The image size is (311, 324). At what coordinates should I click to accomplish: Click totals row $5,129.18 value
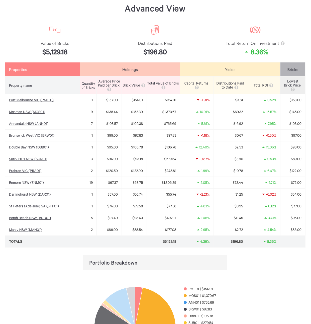tap(169, 241)
